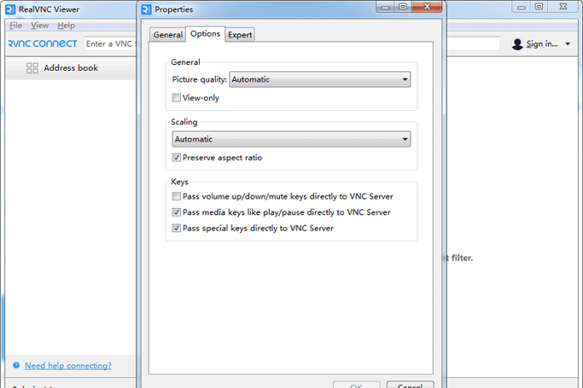Screen dimensions: 583x388
Task: Expand the Scaling dropdown list
Action: point(291,139)
